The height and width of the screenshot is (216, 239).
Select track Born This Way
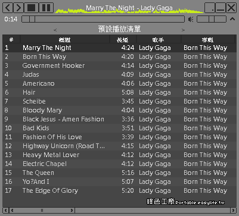tap(119, 57)
